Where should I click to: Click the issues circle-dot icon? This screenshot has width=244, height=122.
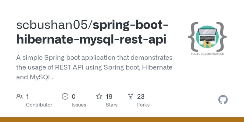(x=65, y=96)
